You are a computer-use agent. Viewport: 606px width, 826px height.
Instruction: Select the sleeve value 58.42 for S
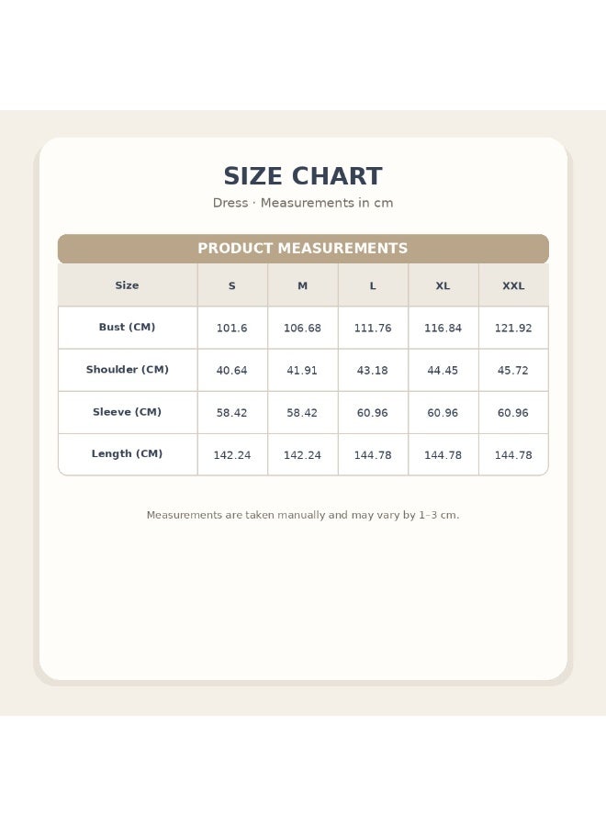click(232, 413)
